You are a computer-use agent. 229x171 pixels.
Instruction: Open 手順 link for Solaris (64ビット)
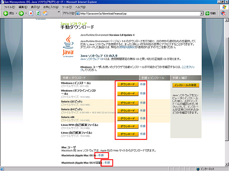[x=142, y=111]
